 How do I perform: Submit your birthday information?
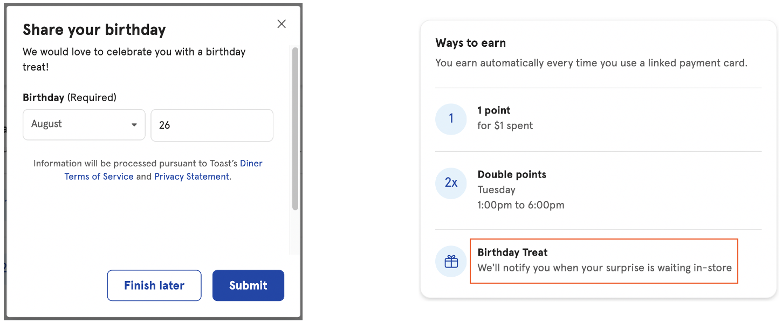248,285
